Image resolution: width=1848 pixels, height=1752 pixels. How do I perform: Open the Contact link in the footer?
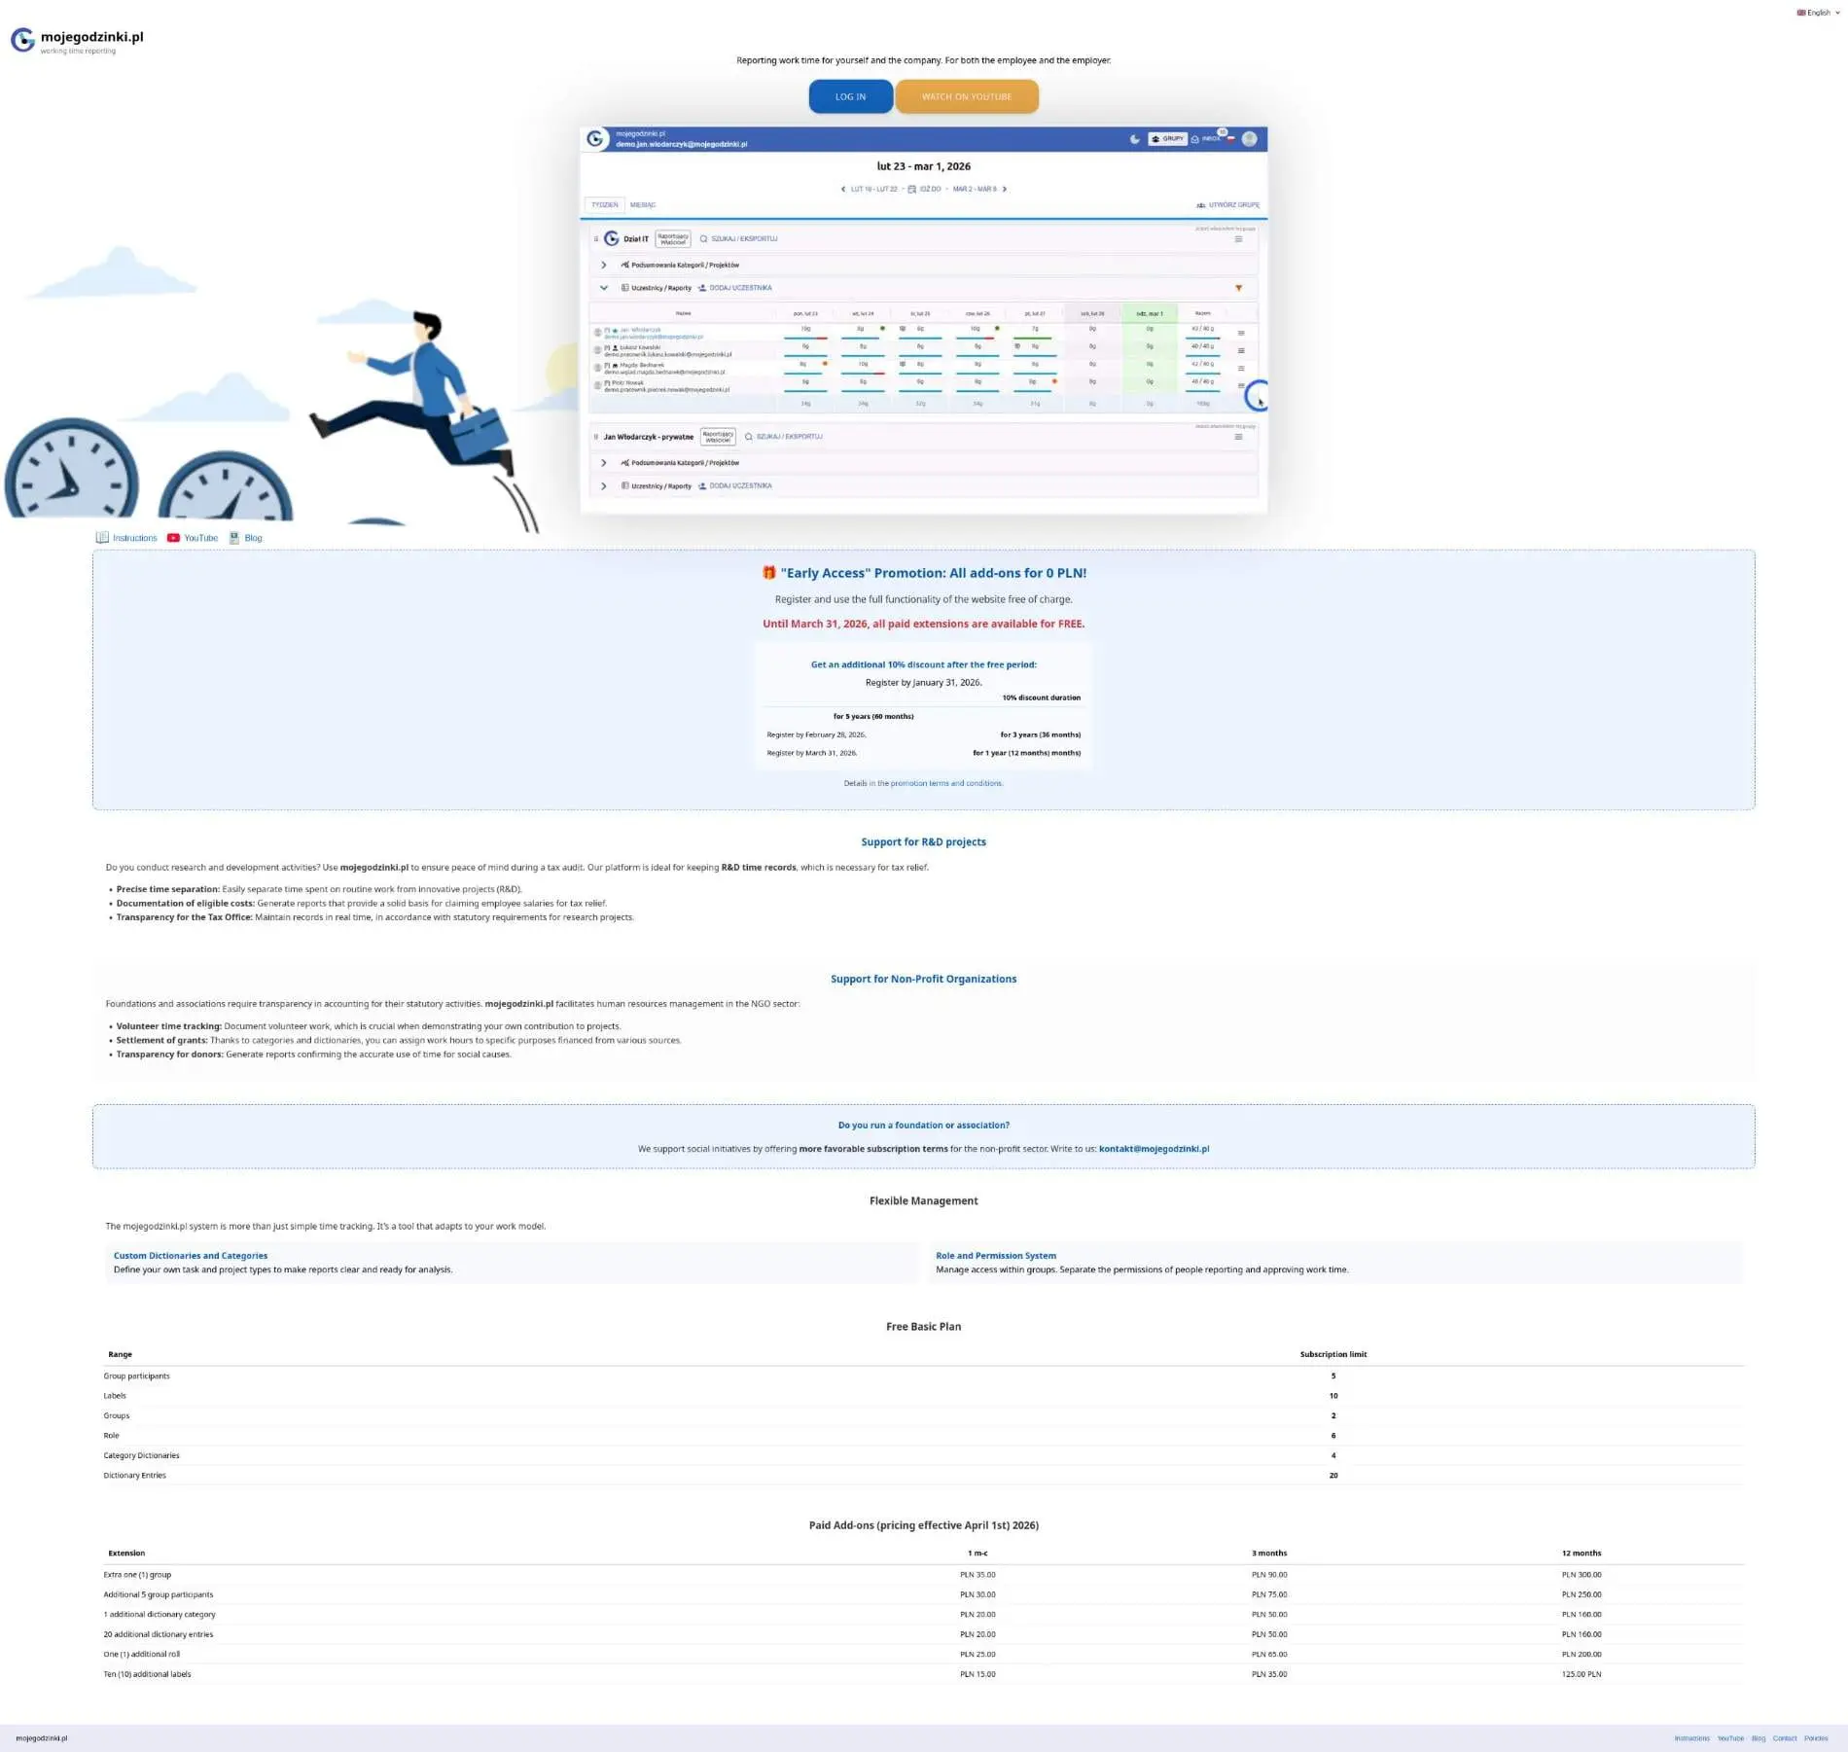tap(1784, 1738)
